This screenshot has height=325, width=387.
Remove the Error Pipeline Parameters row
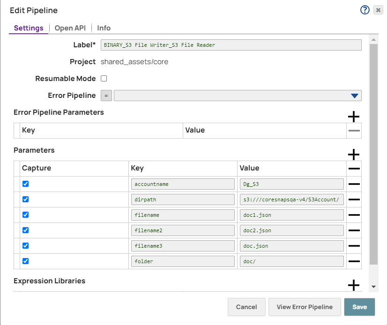pos(354,131)
